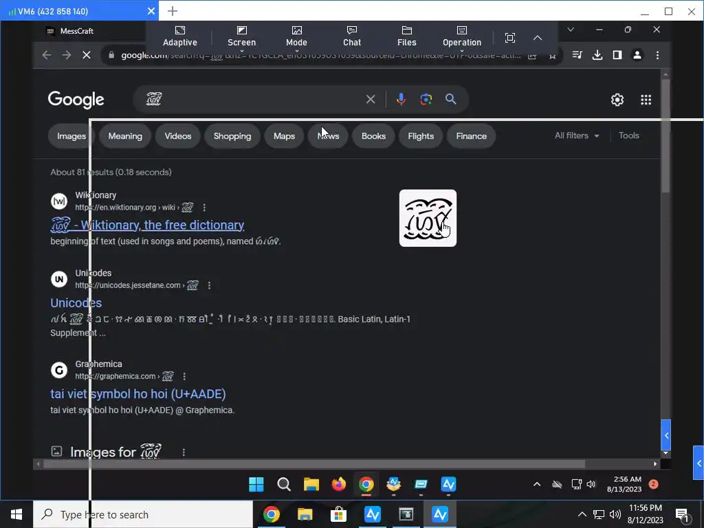Open remote File Explorer taskbar icon

pyautogui.click(x=311, y=485)
